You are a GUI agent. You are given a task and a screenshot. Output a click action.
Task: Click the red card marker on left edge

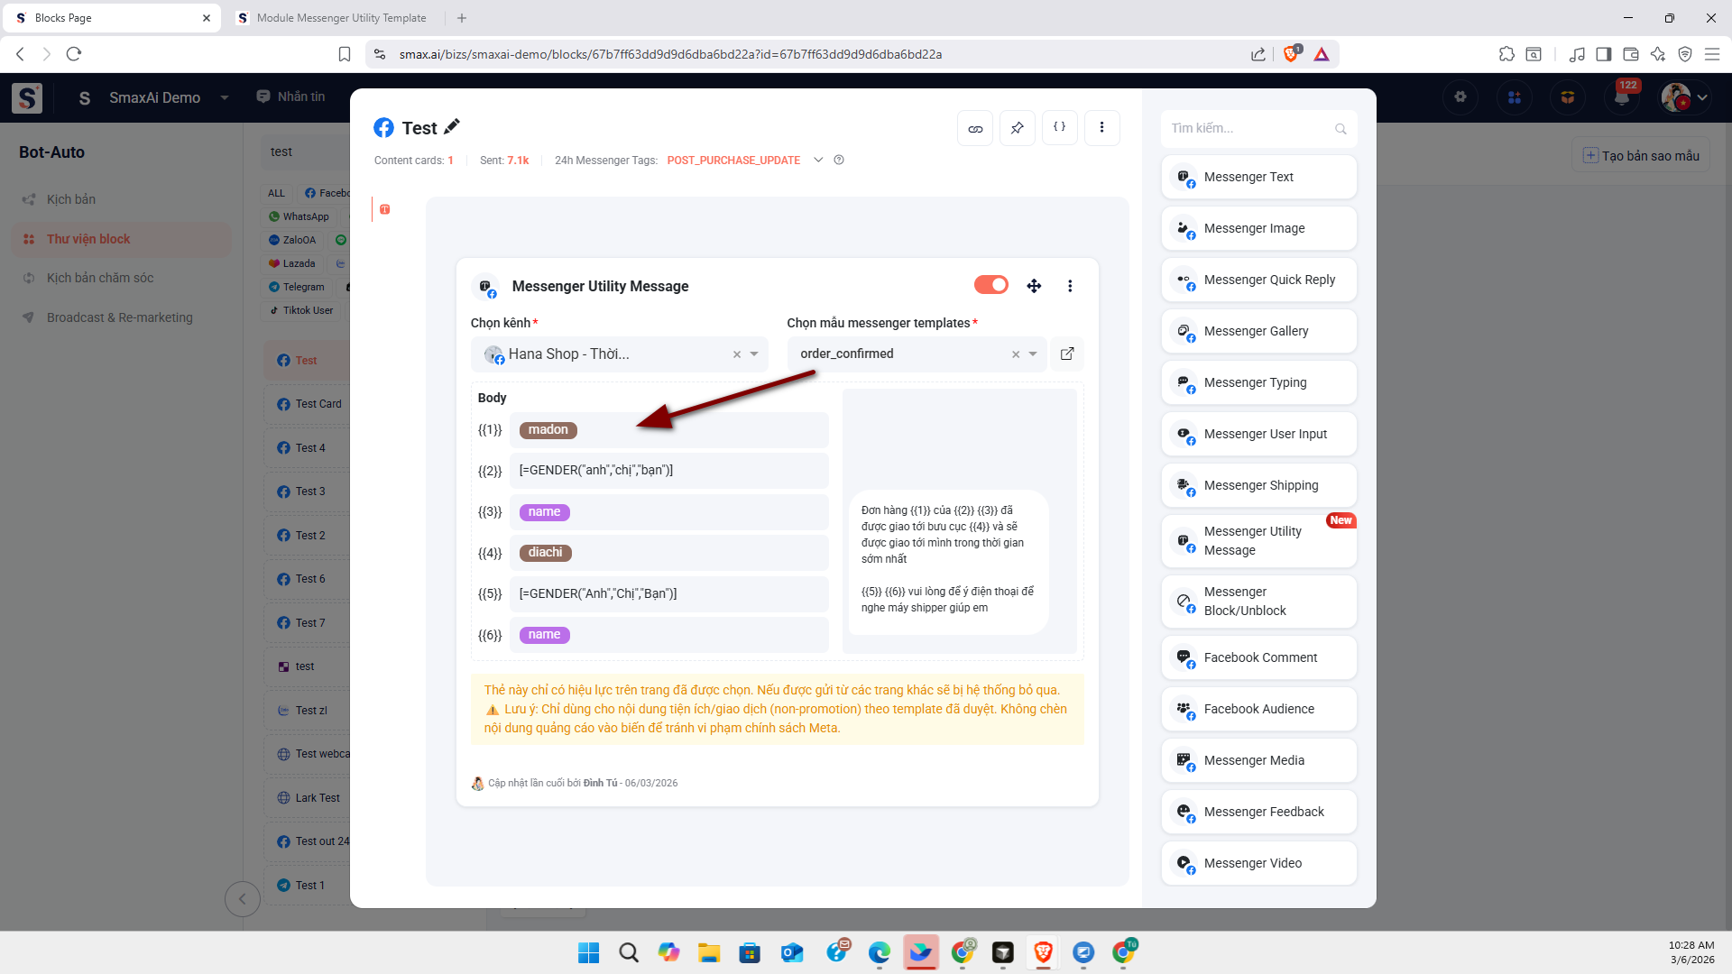(x=385, y=209)
